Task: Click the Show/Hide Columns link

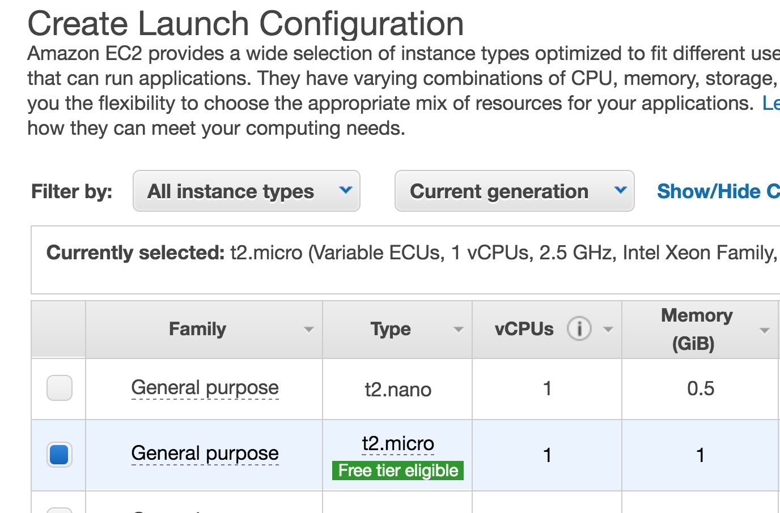Action: [x=718, y=191]
